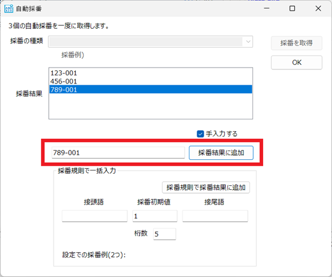This screenshot has height=277, width=332.
Task: Minimize the 自動採番 window
Action: [267, 8]
